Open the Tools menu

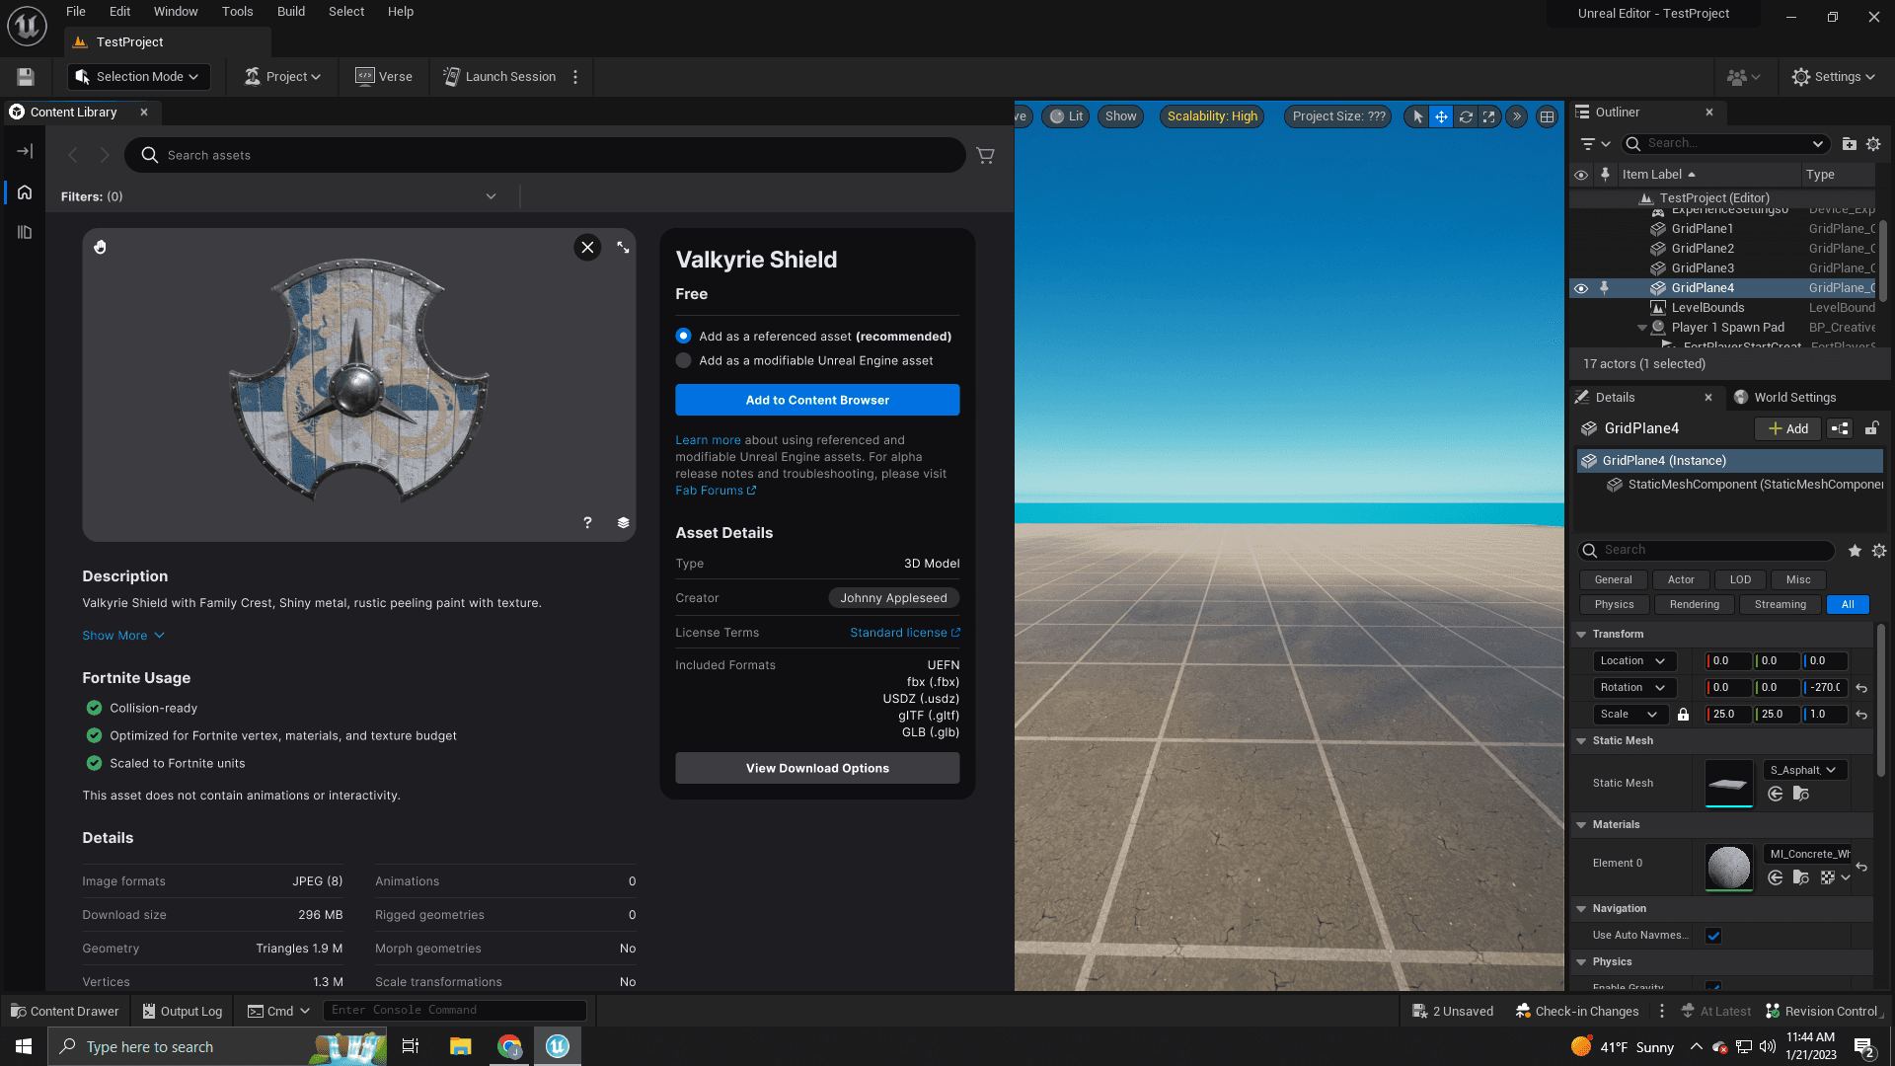[x=237, y=12]
